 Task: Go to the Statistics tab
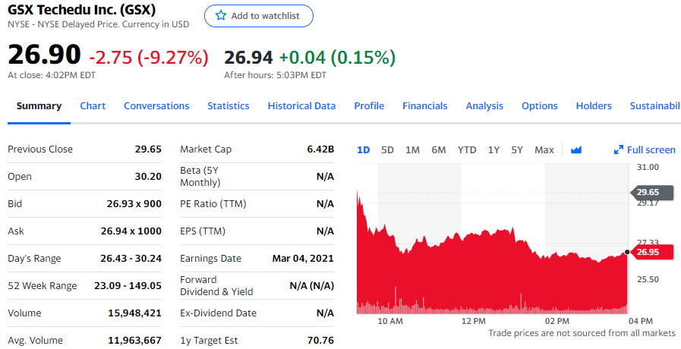point(229,106)
